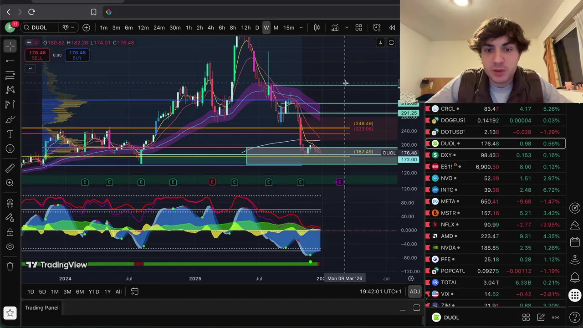Start bar replay mode
Screen dimensions: 583x328
(x=392, y=28)
